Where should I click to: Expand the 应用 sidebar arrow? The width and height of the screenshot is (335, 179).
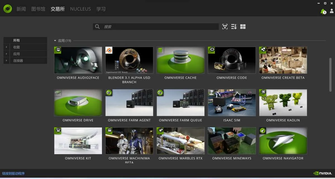[x=6, y=54]
